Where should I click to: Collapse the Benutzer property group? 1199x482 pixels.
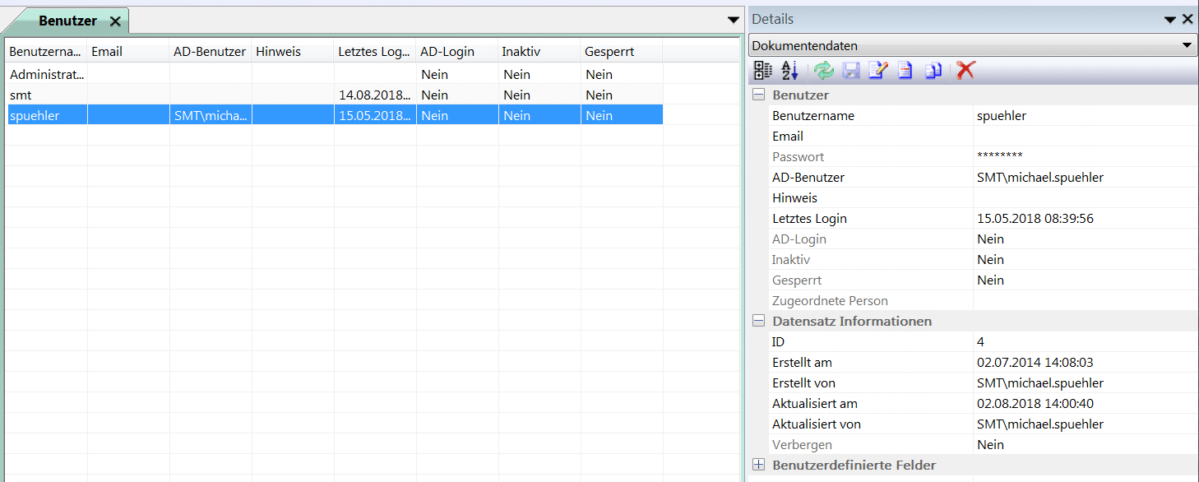(758, 95)
